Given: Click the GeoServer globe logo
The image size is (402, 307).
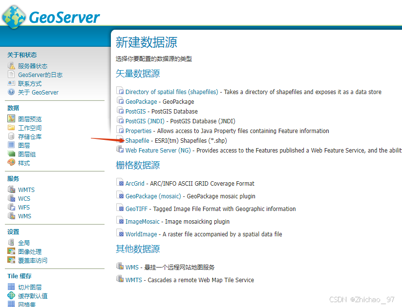Looking at the screenshot, I should 14,17.
